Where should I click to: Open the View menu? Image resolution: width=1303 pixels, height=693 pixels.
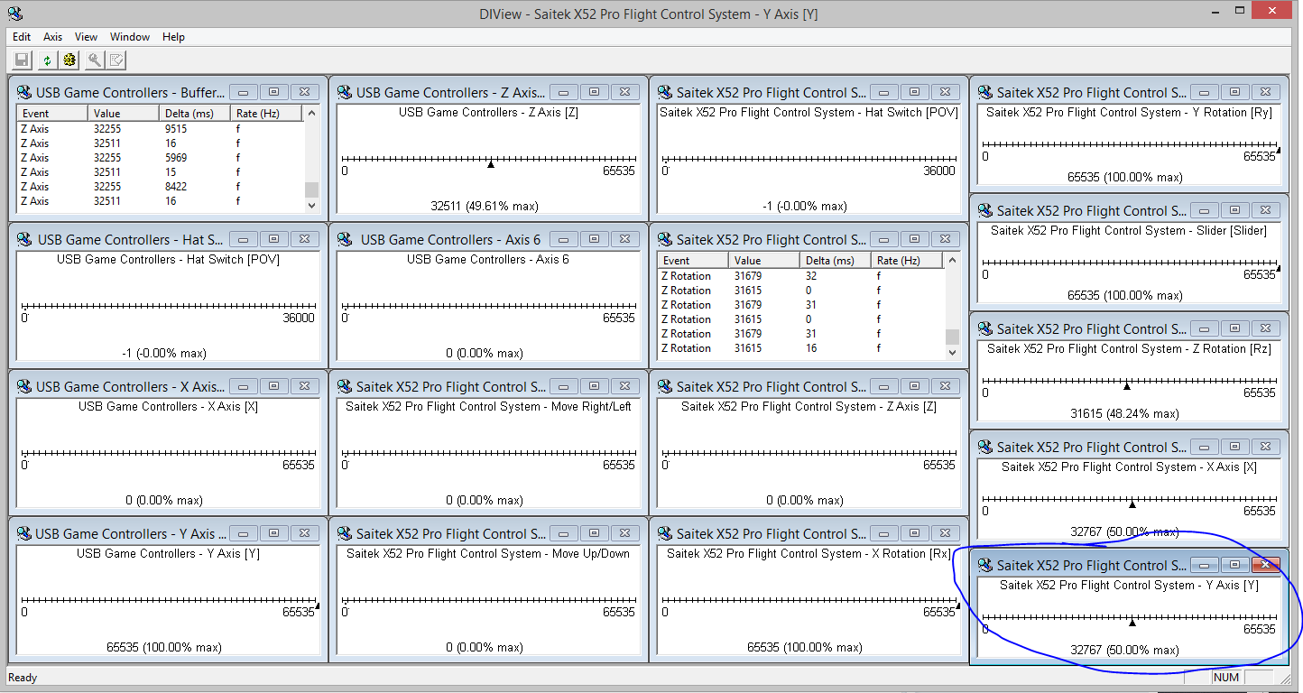click(x=87, y=37)
